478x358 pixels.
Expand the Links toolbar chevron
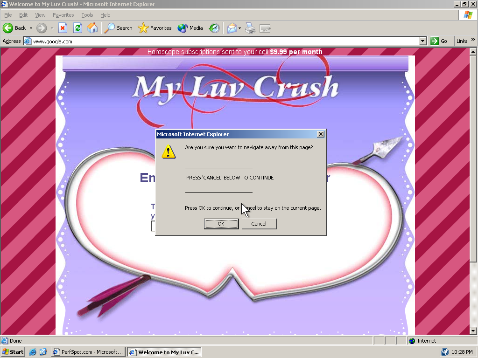(x=473, y=40)
